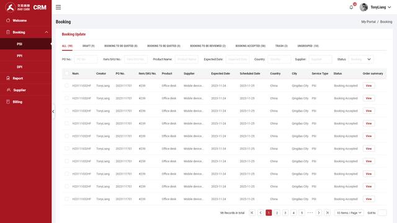Focus the Country filter field
397x223 pixels.
(279, 59)
